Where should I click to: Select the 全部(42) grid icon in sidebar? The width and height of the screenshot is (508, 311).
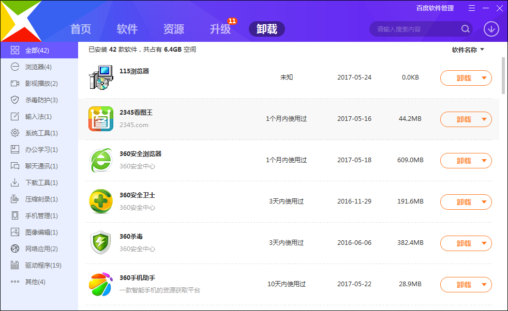click(x=14, y=50)
